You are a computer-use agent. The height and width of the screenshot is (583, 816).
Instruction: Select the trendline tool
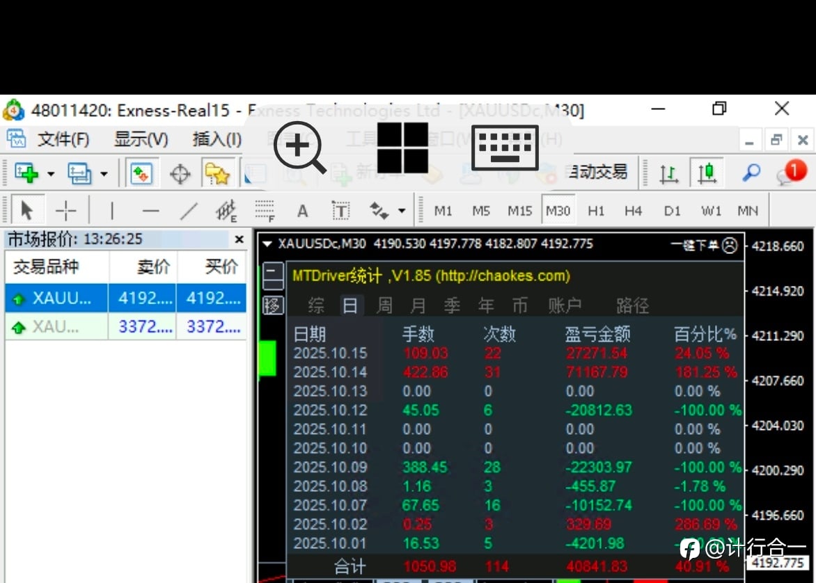[189, 211]
